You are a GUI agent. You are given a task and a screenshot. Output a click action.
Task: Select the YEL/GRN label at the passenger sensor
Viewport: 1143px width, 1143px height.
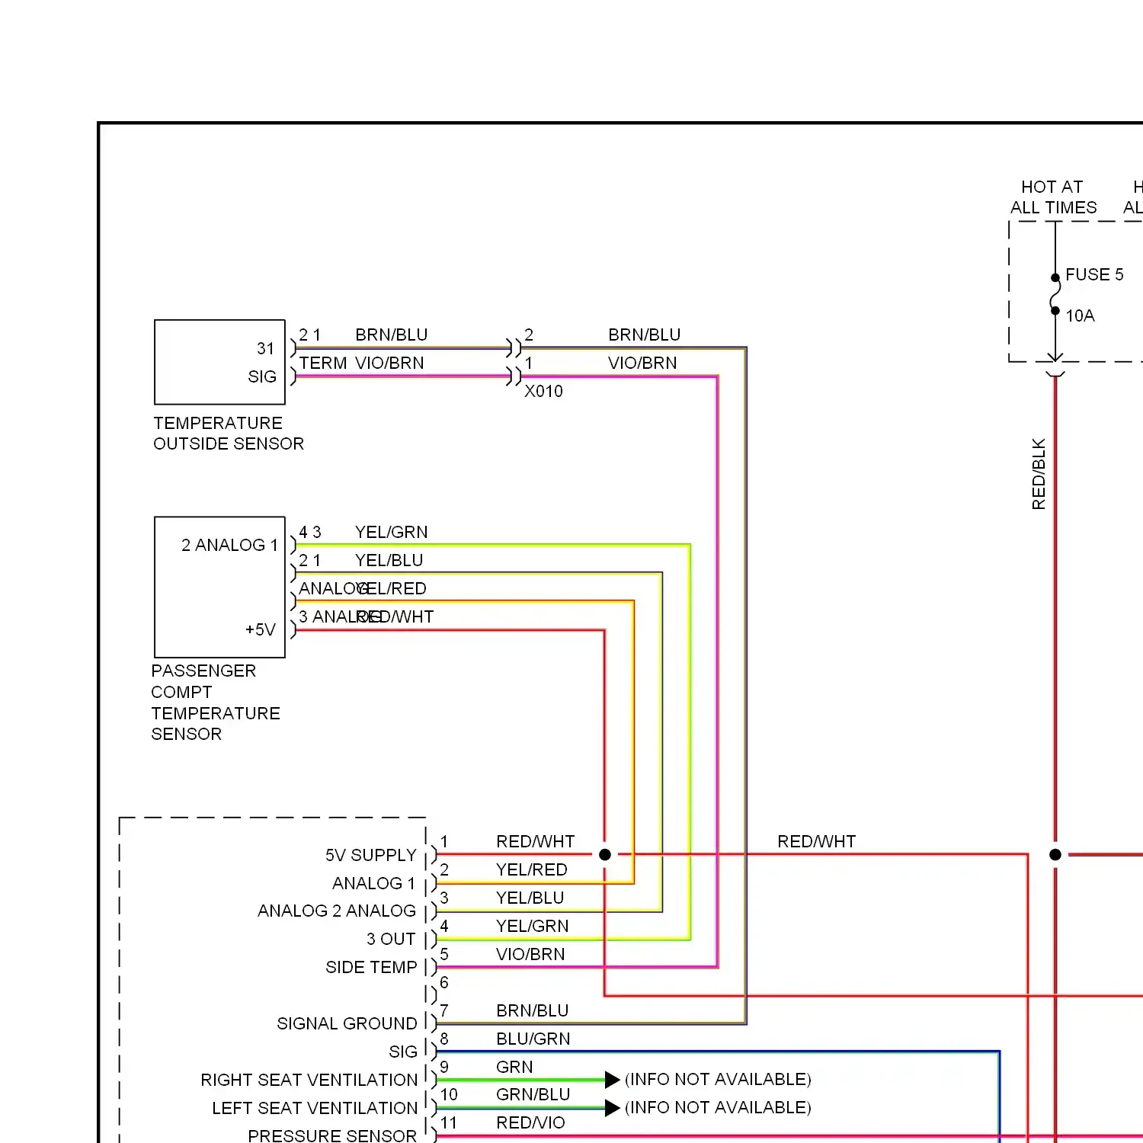(x=391, y=532)
